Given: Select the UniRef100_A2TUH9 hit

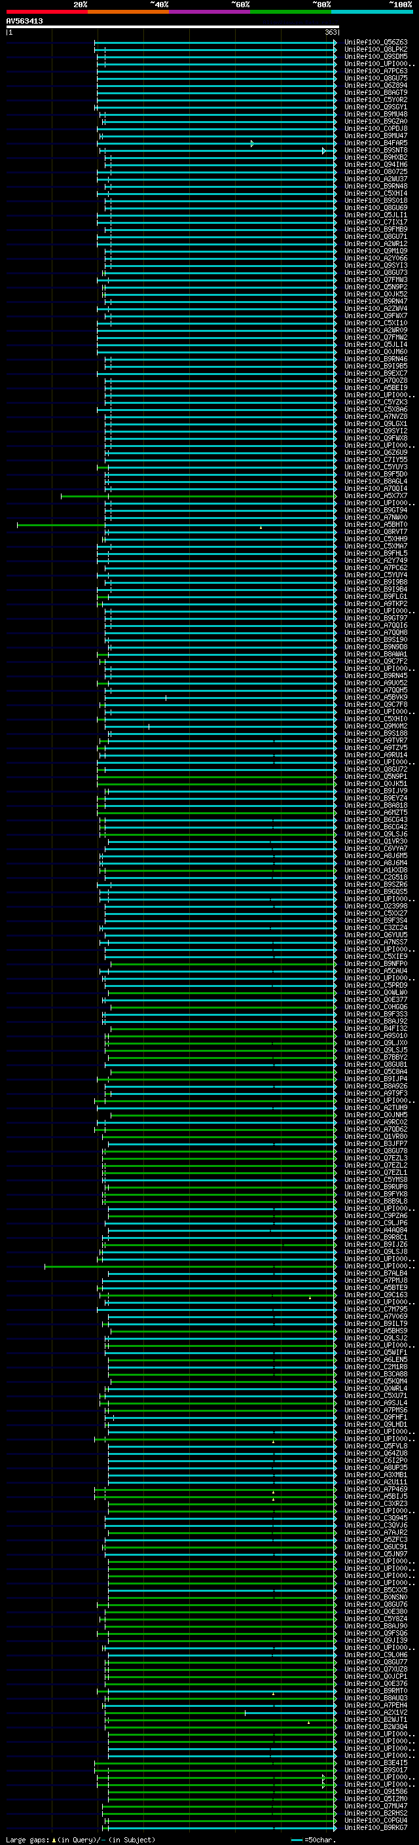Looking at the screenshot, I should 376,1108.
